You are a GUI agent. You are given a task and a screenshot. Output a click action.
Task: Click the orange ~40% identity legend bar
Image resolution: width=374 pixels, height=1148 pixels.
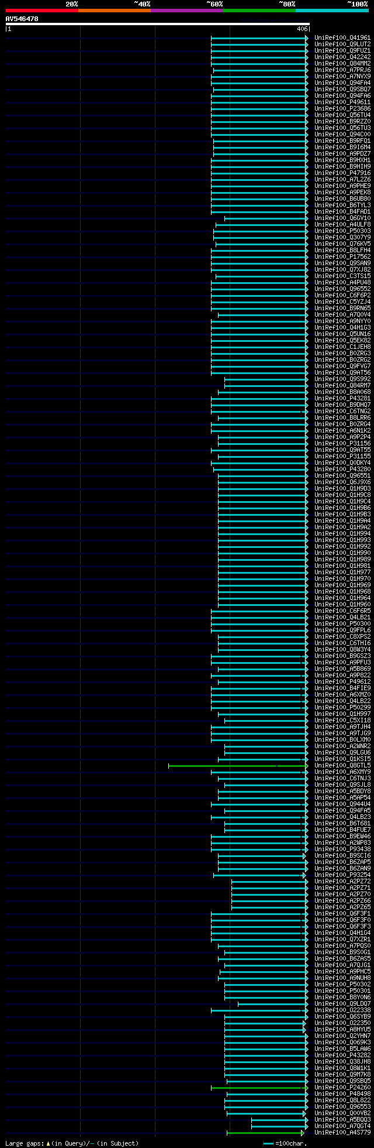(x=115, y=11)
